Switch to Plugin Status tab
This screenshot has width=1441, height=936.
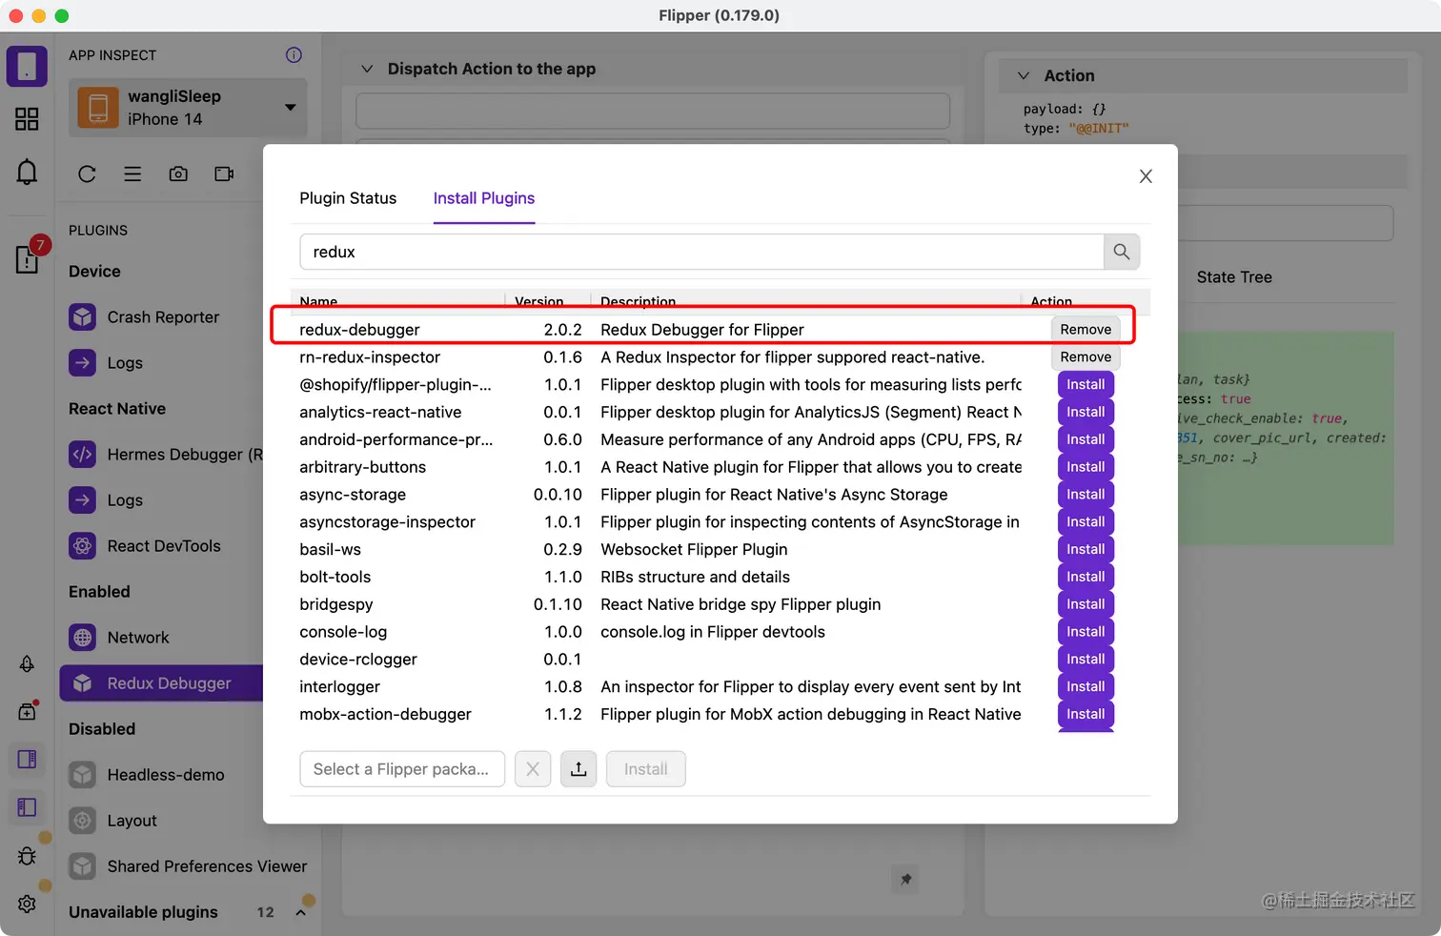(x=348, y=198)
